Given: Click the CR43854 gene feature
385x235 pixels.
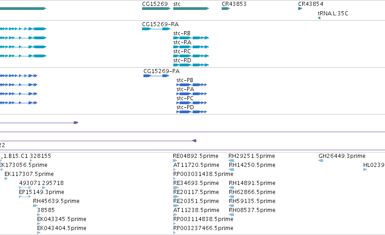Looking at the screenshot, I should tap(300, 9).
